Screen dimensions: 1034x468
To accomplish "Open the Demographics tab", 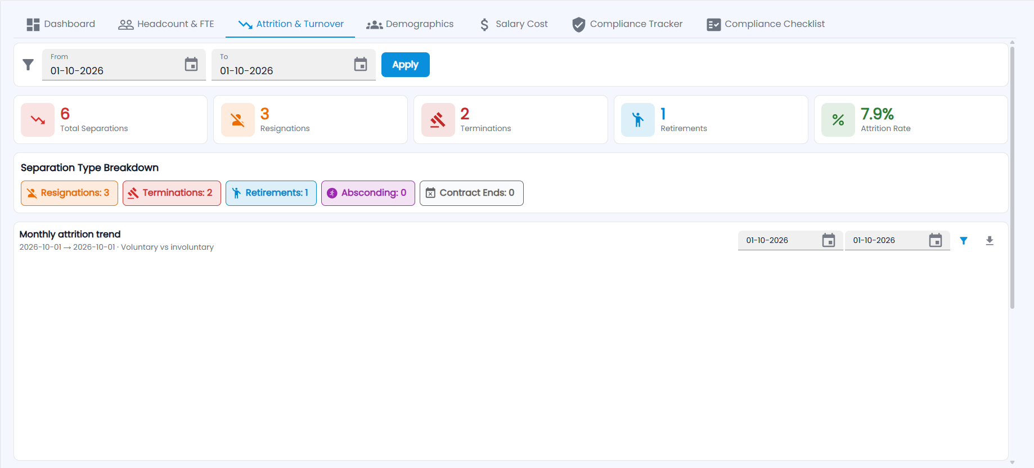I will [410, 24].
